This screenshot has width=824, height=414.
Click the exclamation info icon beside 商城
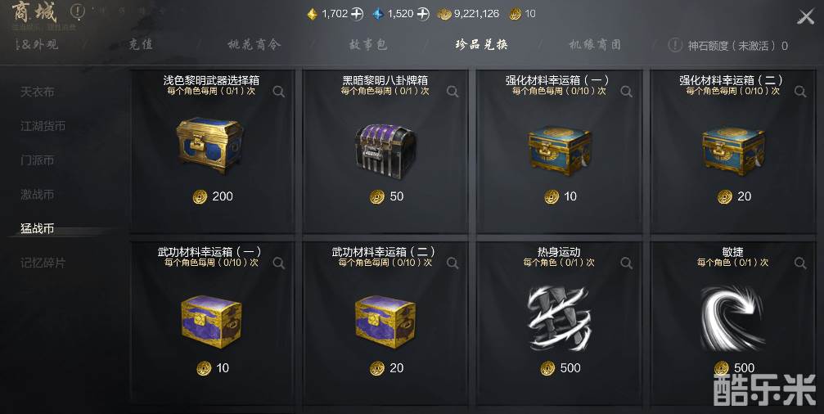click(77, 11)
